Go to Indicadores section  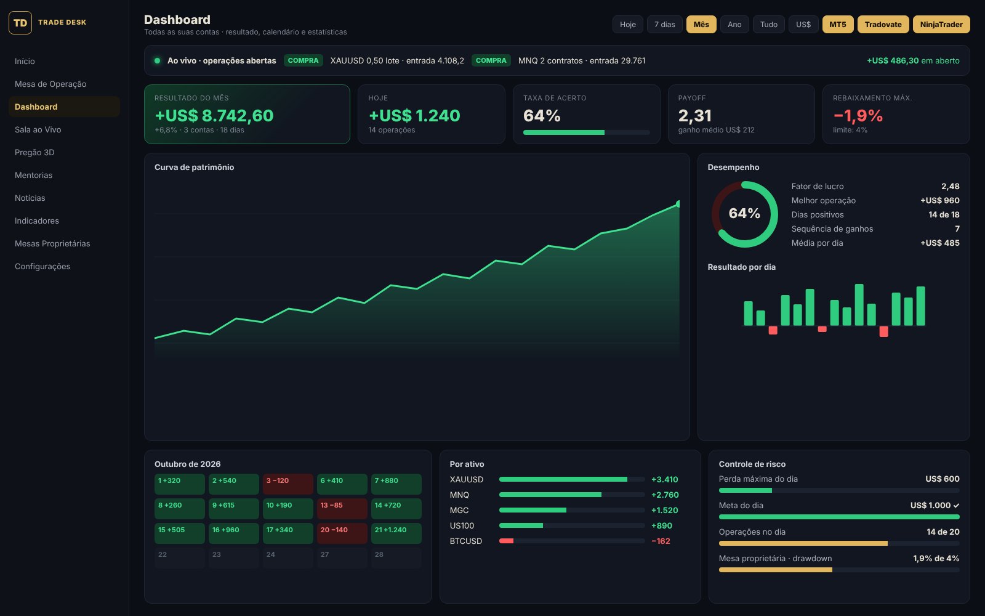coord(64,221)
